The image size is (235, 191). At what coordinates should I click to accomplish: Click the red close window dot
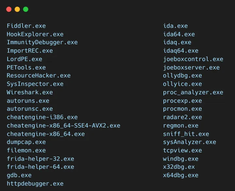pos(9,9)
